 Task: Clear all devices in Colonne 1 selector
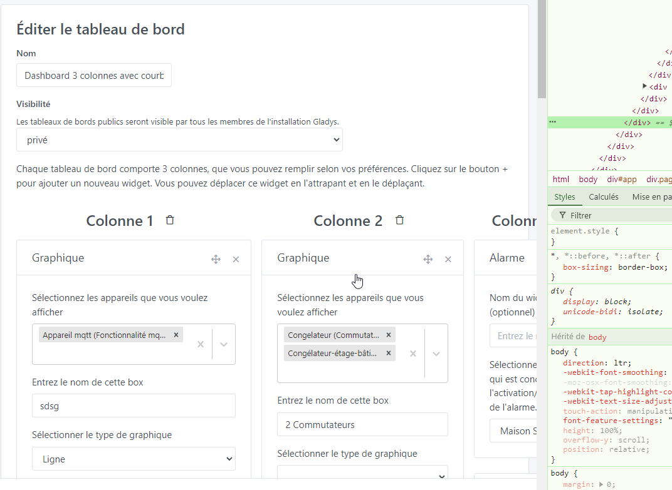pos(201,344)
